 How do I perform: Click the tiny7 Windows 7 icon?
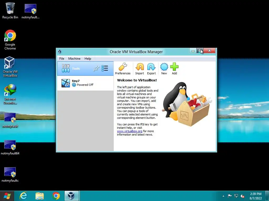pyautogui.click(x=65, y=83)
